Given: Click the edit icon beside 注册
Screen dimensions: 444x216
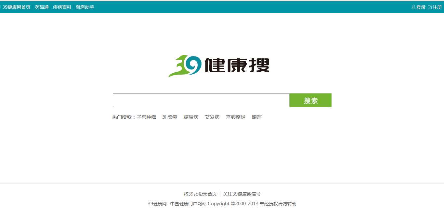Looking at the screenshot, I should pos(430,7).
